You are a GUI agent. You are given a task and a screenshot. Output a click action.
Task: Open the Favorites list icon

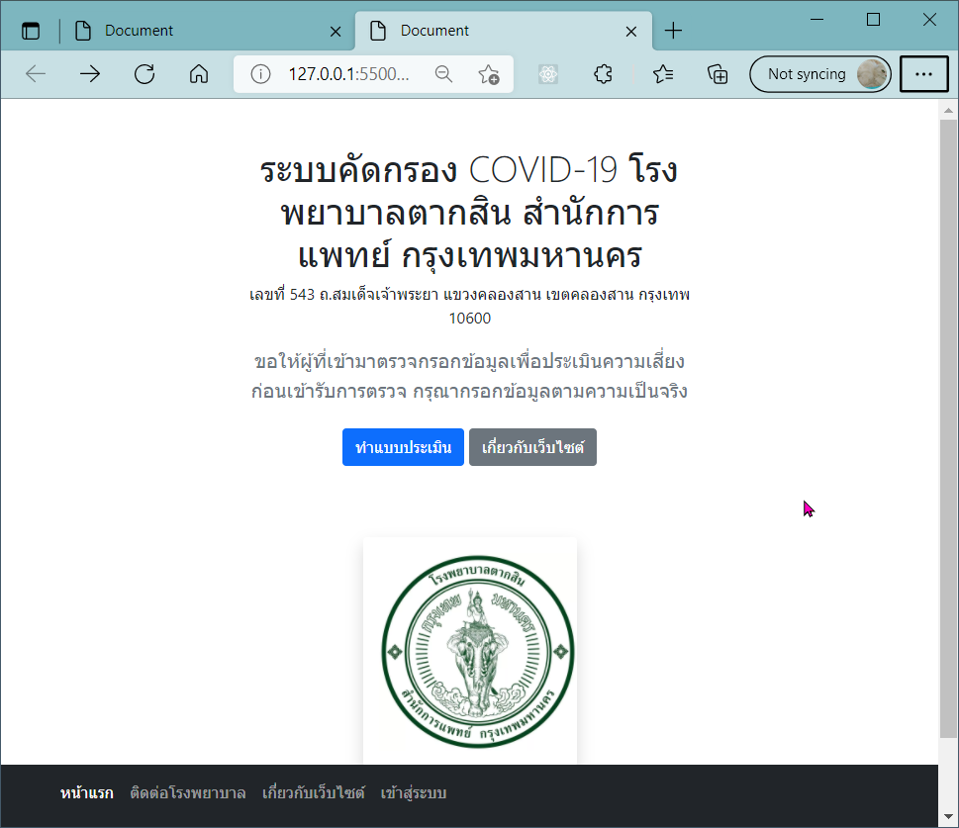coord(663,74)
